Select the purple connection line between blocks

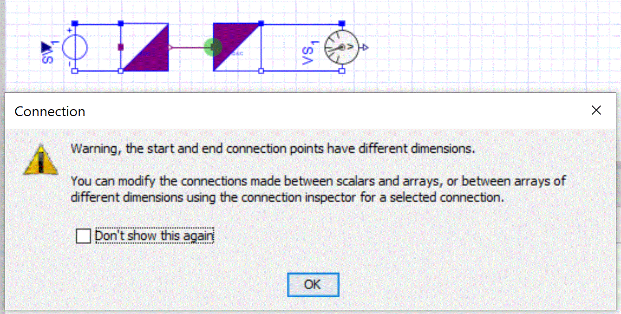click(x=188, y=47)
